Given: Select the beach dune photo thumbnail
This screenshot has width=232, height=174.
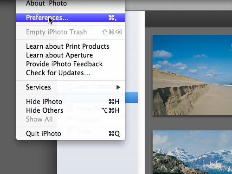Looking at the screenshot, I should pos(192,75).
